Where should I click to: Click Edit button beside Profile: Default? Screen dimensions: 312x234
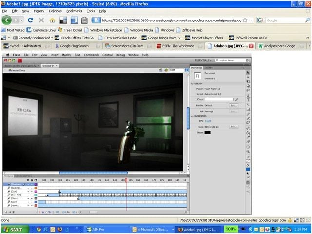pos(234,105)
